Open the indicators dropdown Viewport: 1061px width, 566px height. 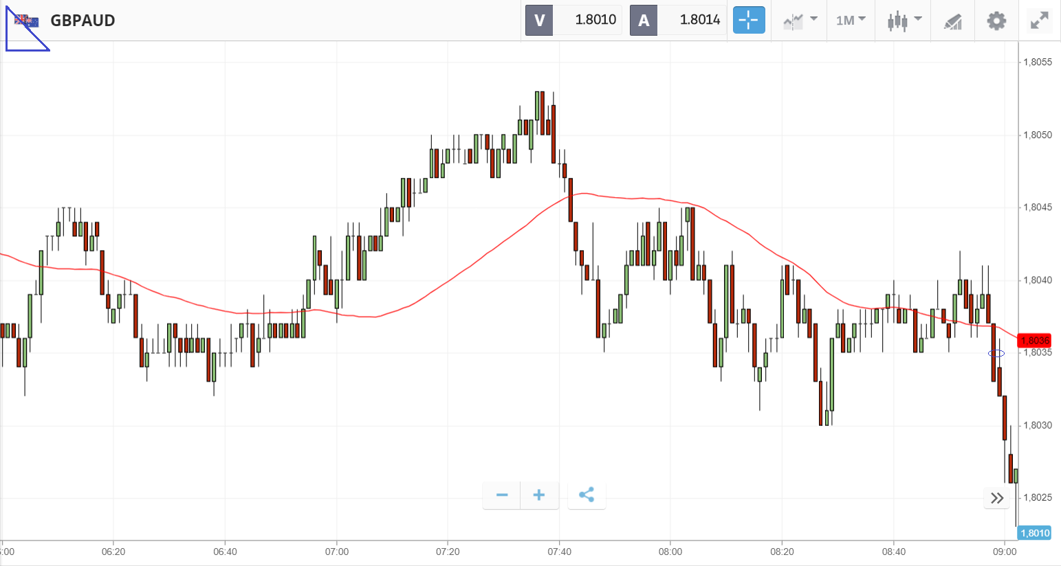(800, 21)
